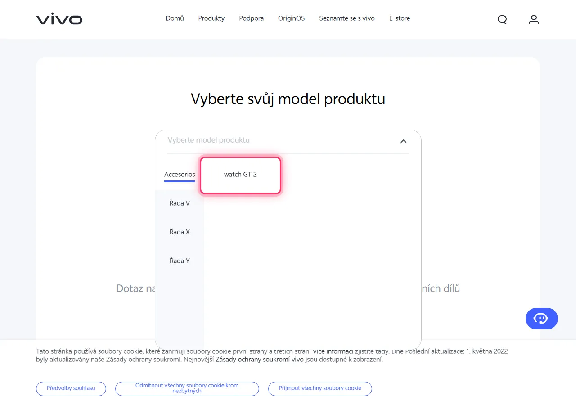Open the chatbot support icon
576x405 pixels.
click(x=541, y=319)
